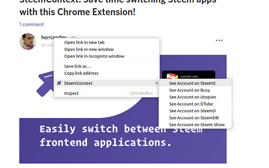Image resolution: width=269 pixels, height=168 pixels.
Task: Choose Inspect from the context menu
Action: [x=106, y=93]
